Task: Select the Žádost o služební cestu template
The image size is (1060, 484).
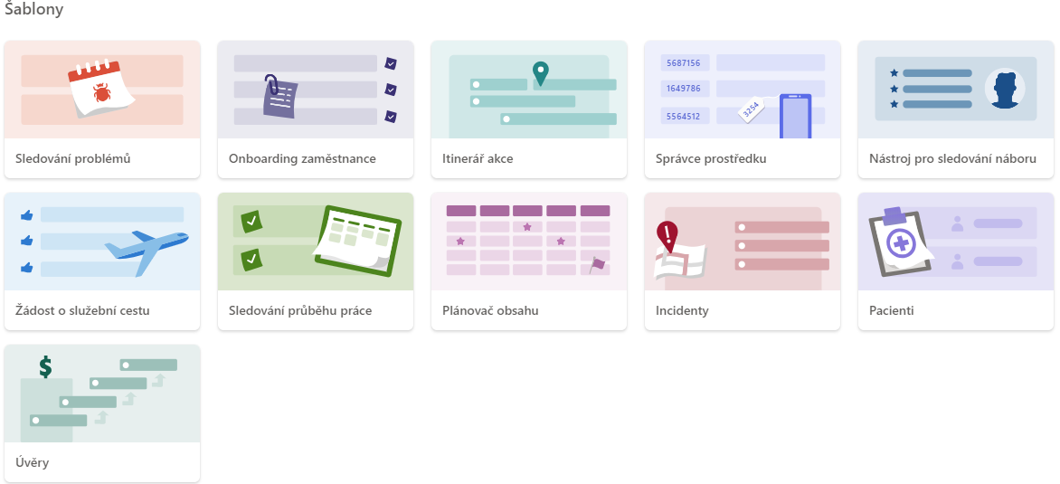Action: point(82,311)
